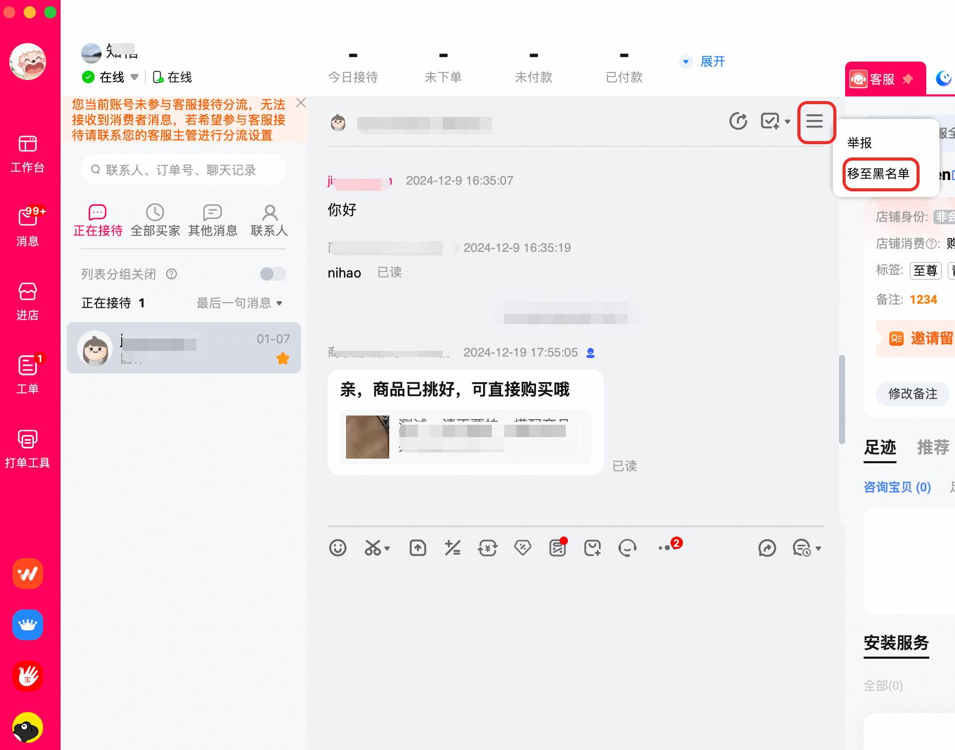Screen dimensions: 955x750
Task: Select 移至黑名单 from the dropdown menu
Action: click(878, 174)
